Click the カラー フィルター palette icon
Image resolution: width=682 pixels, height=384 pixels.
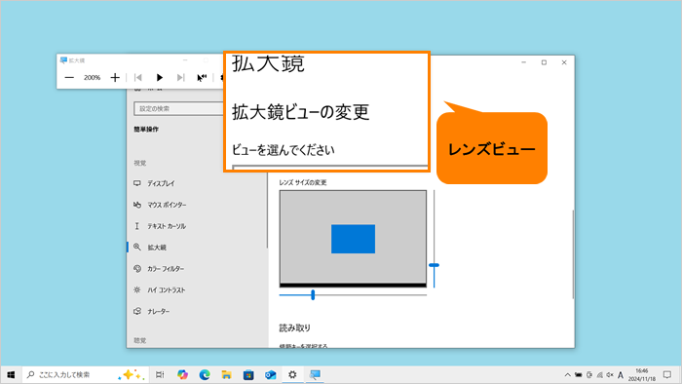coord(137,268)
